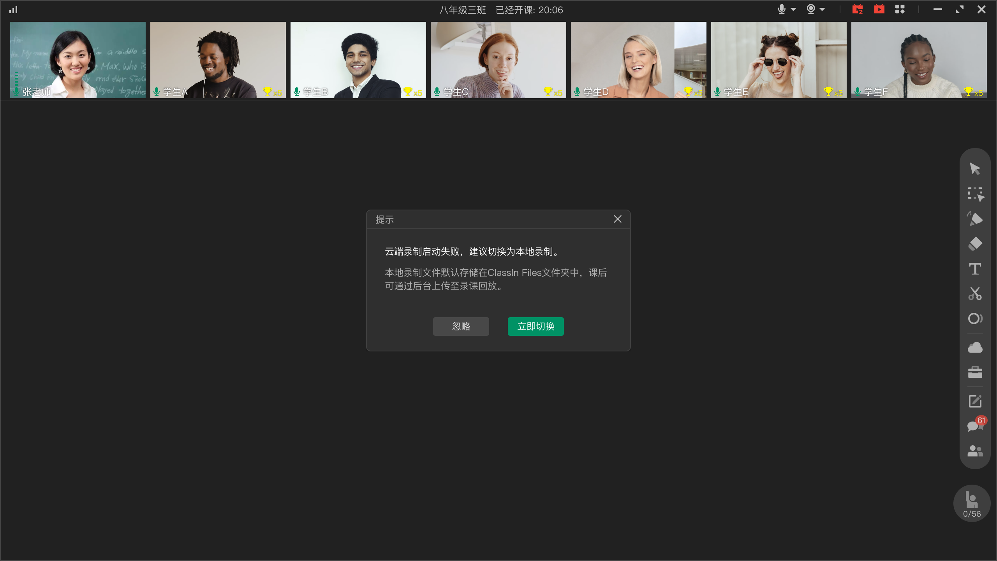Click 学生D's video thumbnail

tap(638, 60)
